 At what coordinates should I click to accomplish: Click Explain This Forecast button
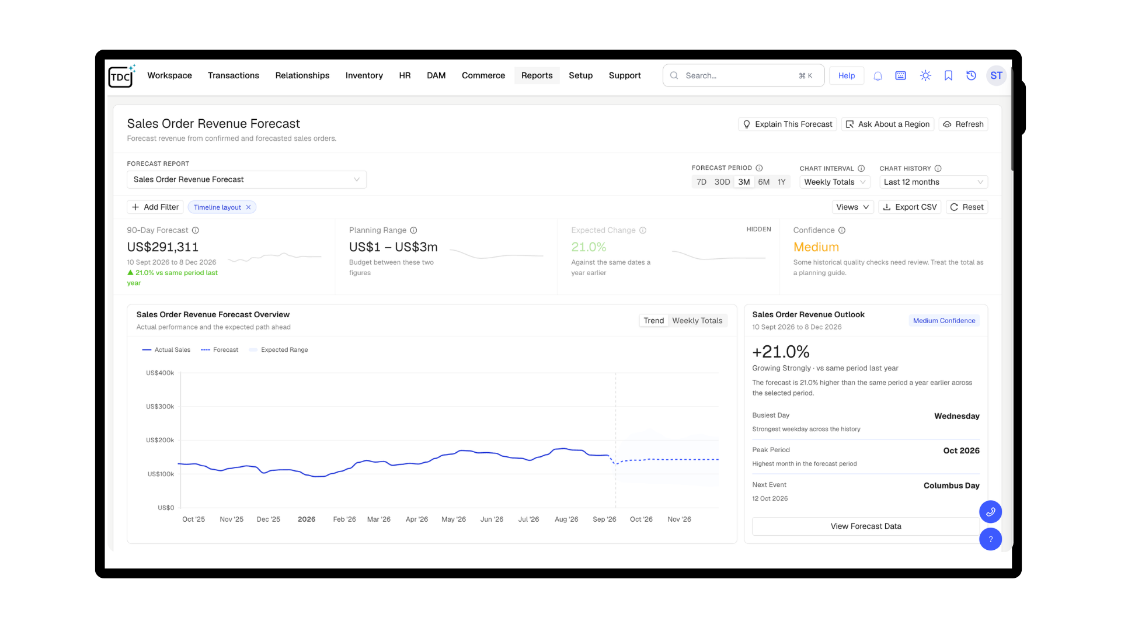(787, 124)
